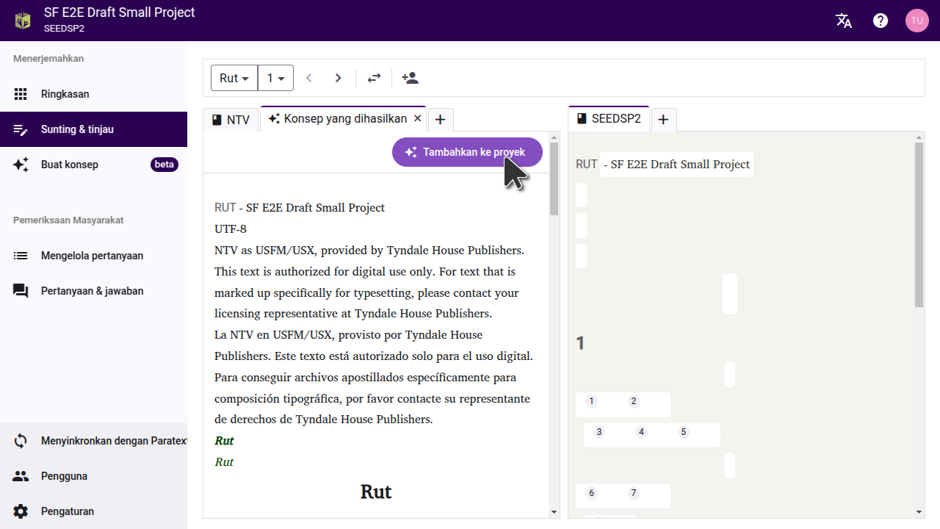This screenshot has width=940, height=529.
Task: Go to previous chapter arrow
Action: click(x=309, y=78)
